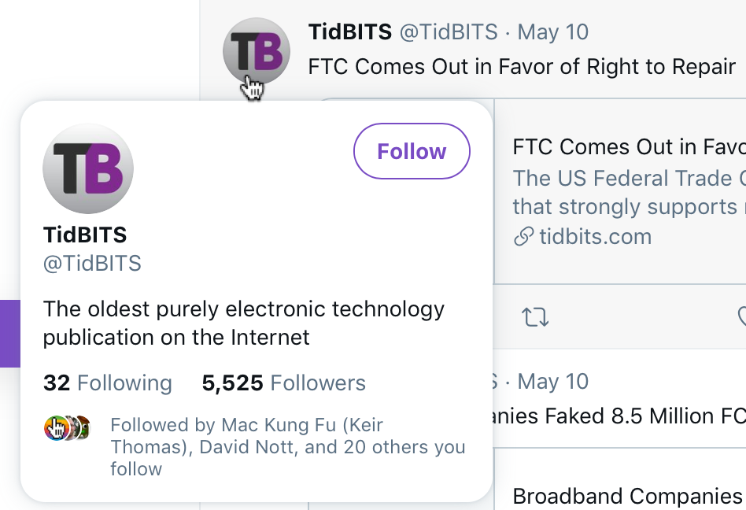The width and height of the screenshot is (746, 510).
Task: View the 5,525 Followers list
Action: [283, 383]
